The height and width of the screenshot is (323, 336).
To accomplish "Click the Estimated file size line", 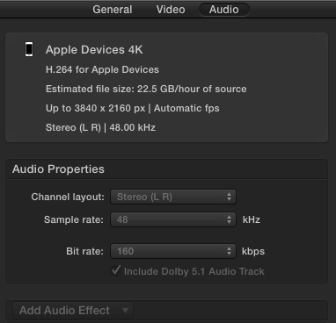I will [146, 89].
